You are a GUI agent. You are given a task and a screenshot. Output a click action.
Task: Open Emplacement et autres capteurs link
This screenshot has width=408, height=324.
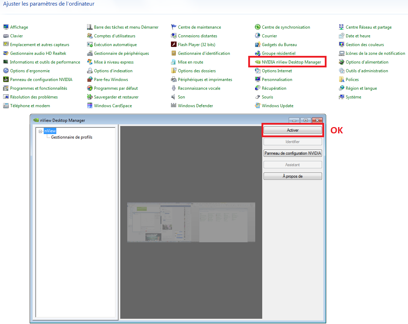pyautogui.click(x=40, y=44)
